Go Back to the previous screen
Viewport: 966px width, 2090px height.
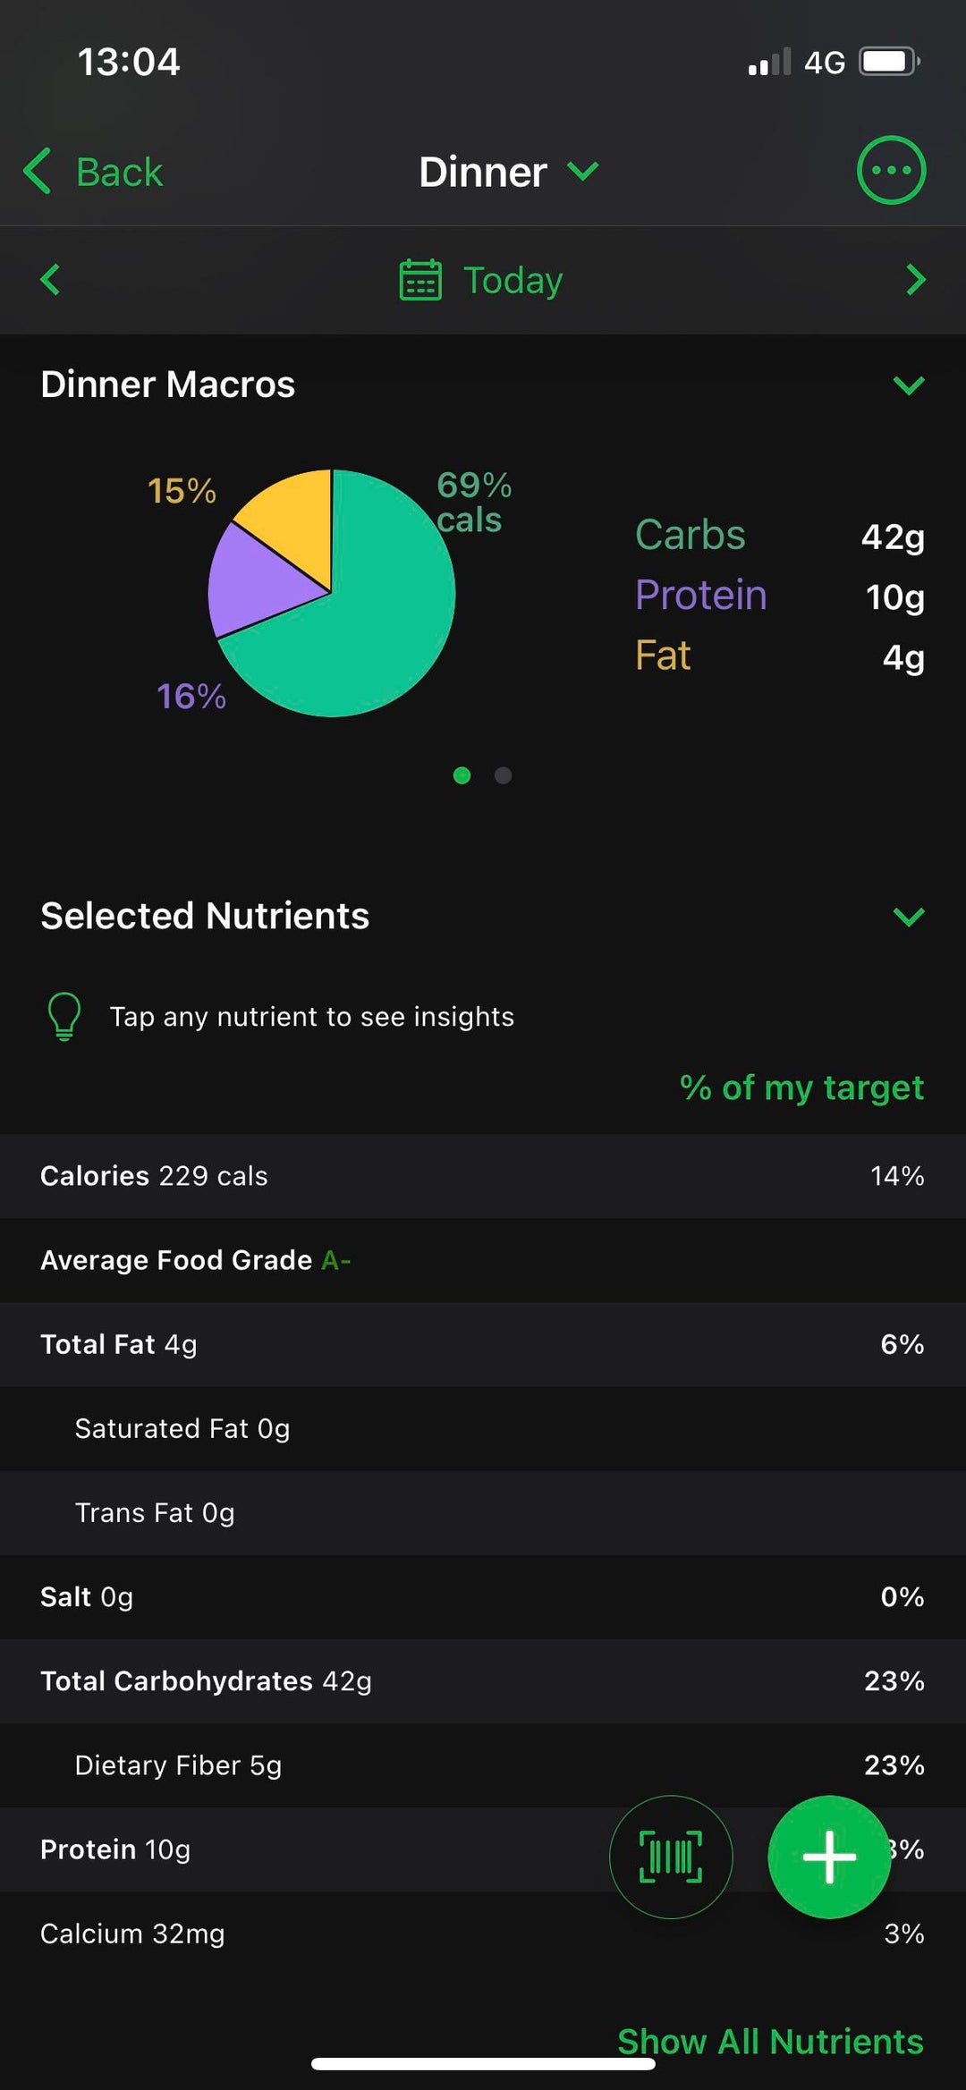point(94,172)
